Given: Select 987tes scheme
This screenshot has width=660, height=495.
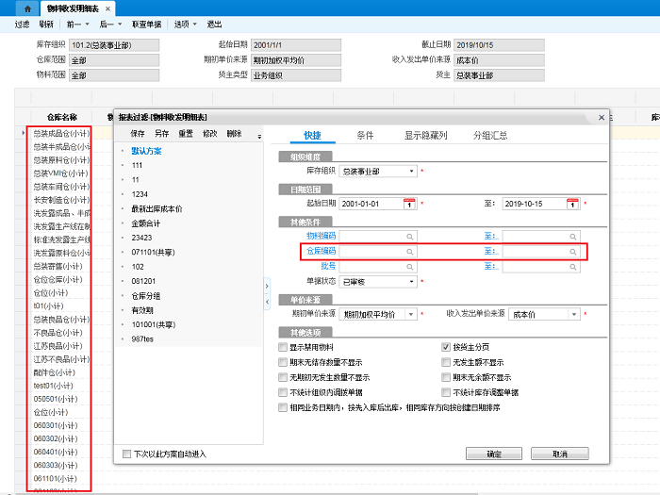Looking at the screenshot, I should [x=142, y=338].
